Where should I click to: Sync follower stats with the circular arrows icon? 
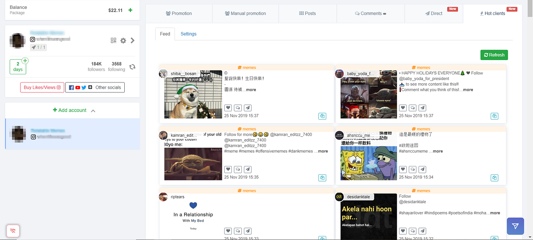pyautogui.click(x=132, y=67)
